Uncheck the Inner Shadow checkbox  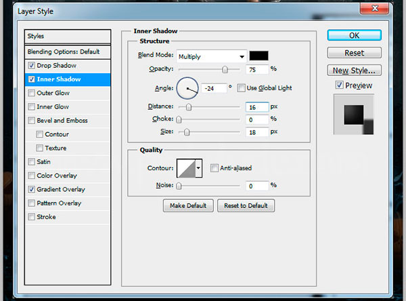coord(32,79)
